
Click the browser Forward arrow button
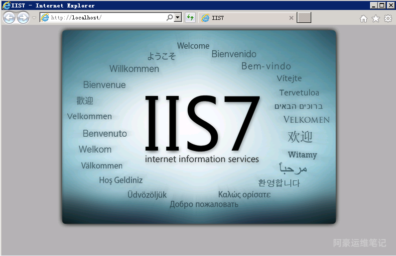(23, 18)
